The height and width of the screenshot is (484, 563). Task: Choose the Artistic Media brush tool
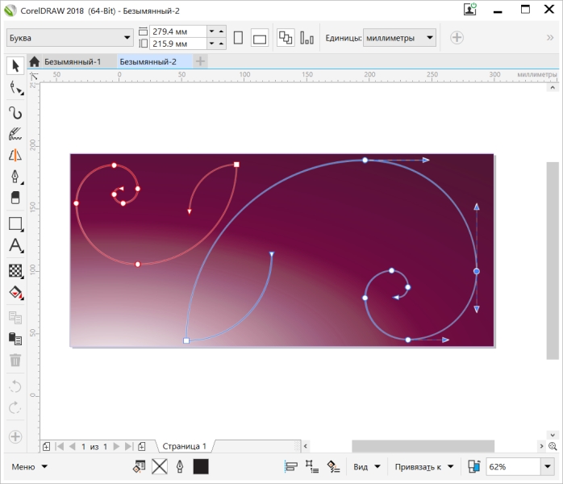point(15,134)
